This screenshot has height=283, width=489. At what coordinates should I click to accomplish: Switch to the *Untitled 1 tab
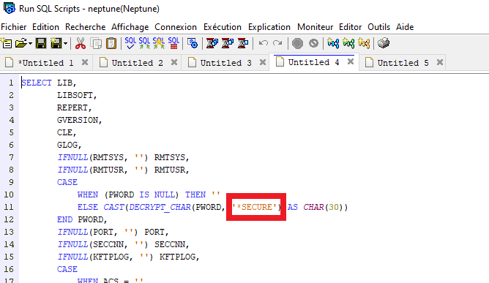46,63
